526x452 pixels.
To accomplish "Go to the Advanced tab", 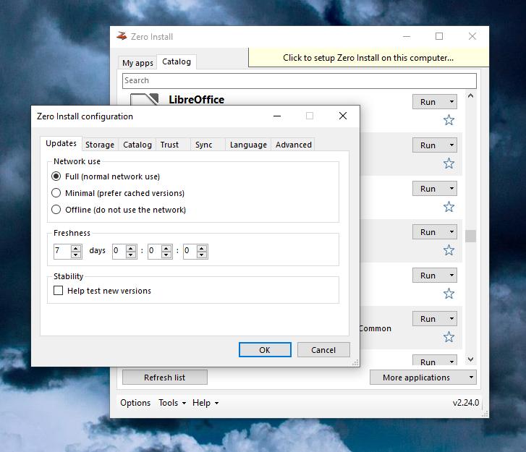I will pos(294,145).
